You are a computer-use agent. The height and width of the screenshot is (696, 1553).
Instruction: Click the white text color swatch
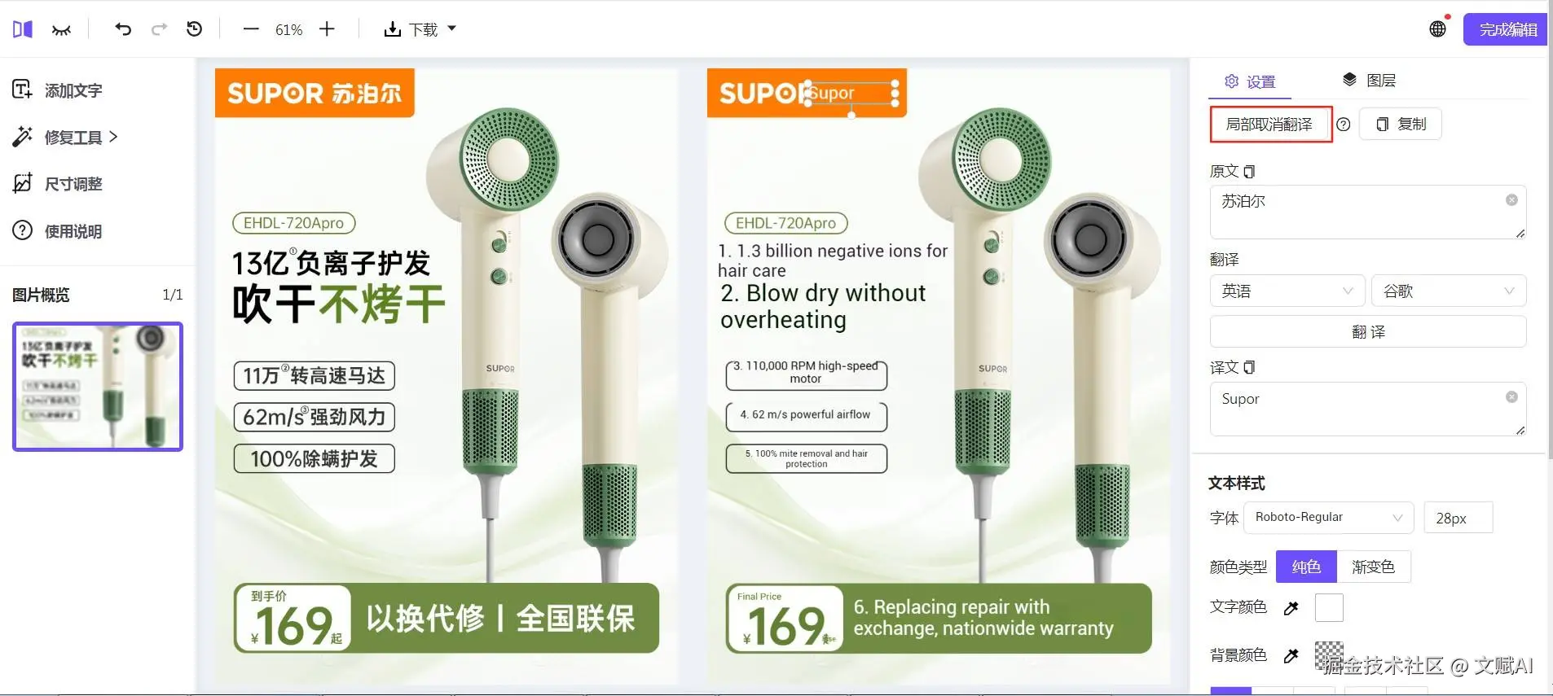click(x=1329, y=608)
